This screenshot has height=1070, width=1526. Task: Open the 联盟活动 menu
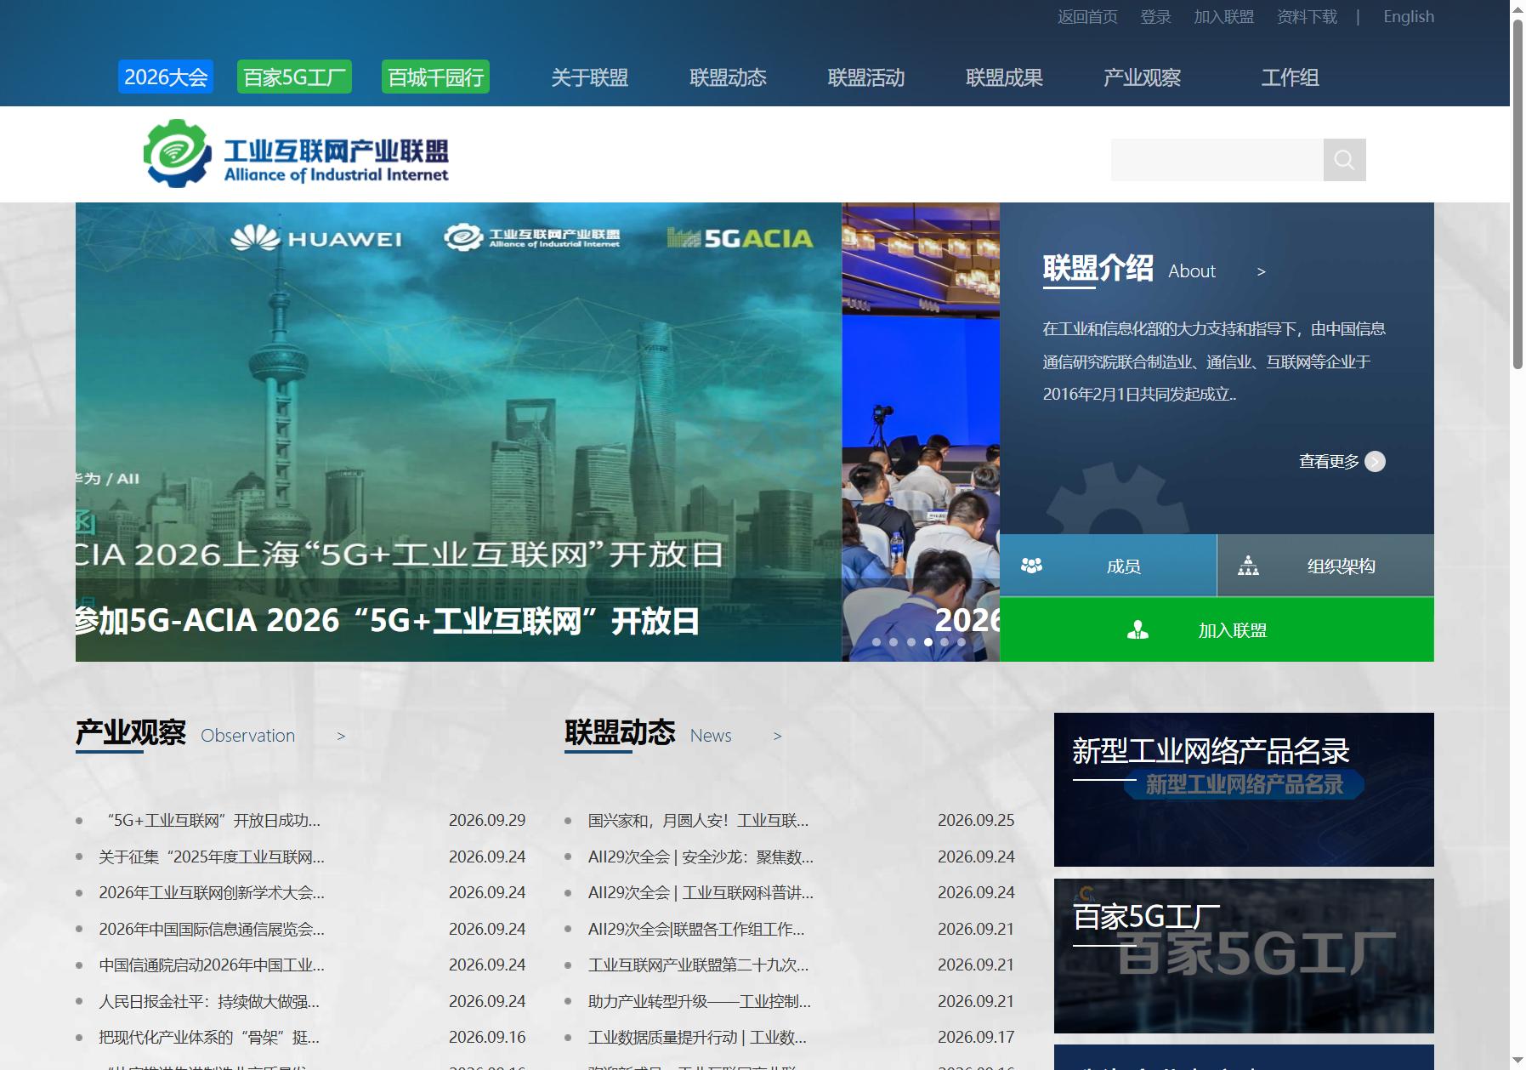pos(866,77)
